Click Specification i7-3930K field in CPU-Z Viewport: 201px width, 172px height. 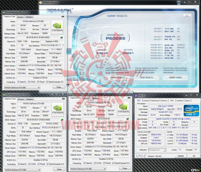click(x=173, y=119)
